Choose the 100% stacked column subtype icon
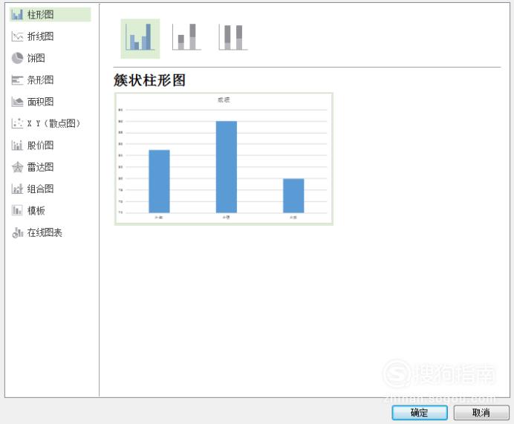 pos(233,36)
